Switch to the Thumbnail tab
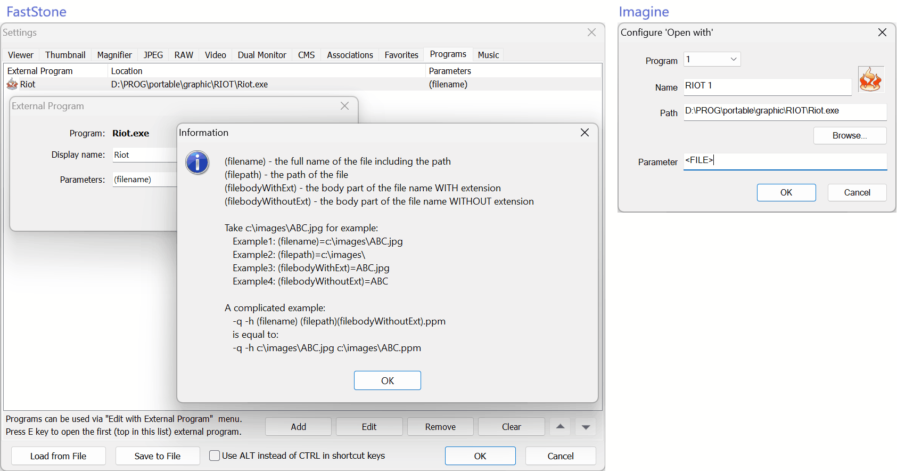The height and width of the screenshot is (471, 897). 65,55
